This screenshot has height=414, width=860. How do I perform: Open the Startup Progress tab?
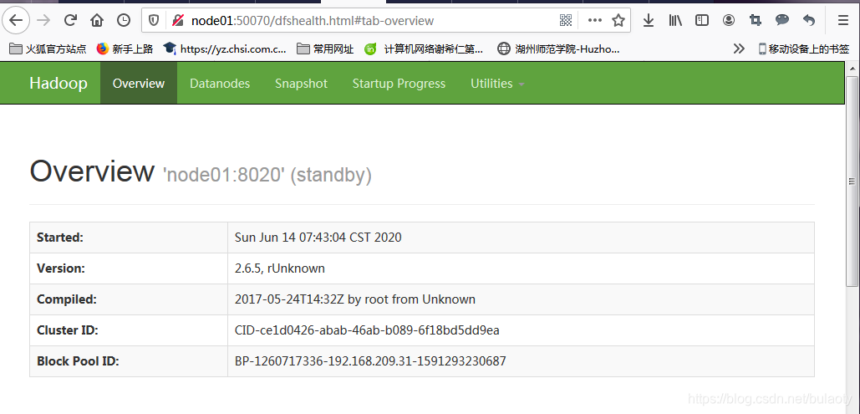coord(399,84)
